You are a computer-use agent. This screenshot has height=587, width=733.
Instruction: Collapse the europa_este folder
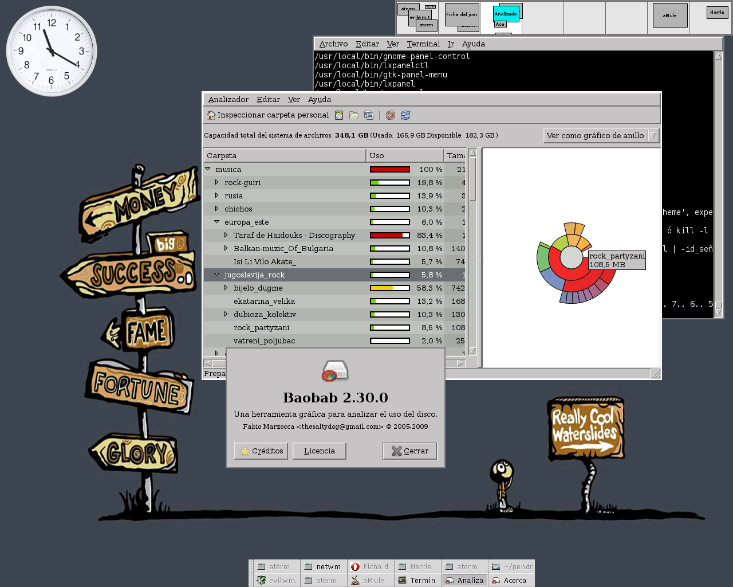pos(216,222)
